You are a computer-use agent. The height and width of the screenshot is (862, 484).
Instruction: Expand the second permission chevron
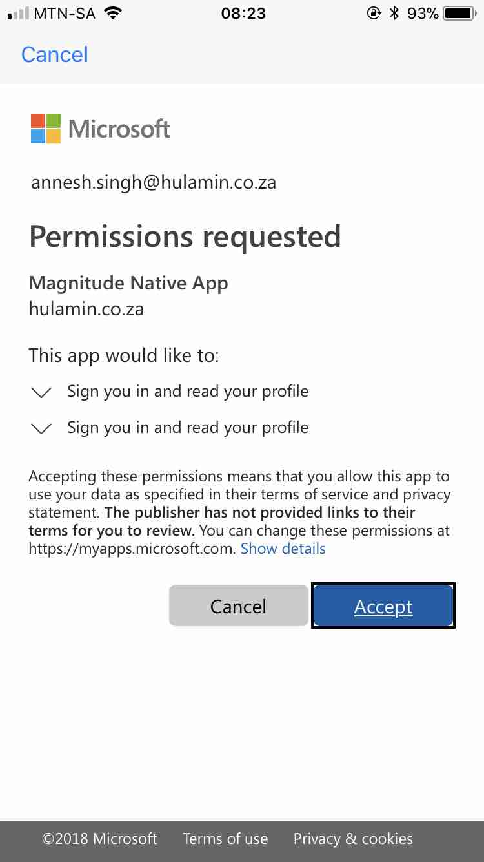(41, 428)
